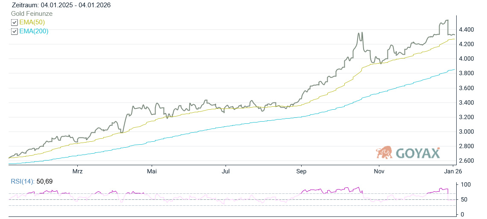Uncheck the EMA(50) checkbox
The image size is (487, 219).
click(15, 22)
